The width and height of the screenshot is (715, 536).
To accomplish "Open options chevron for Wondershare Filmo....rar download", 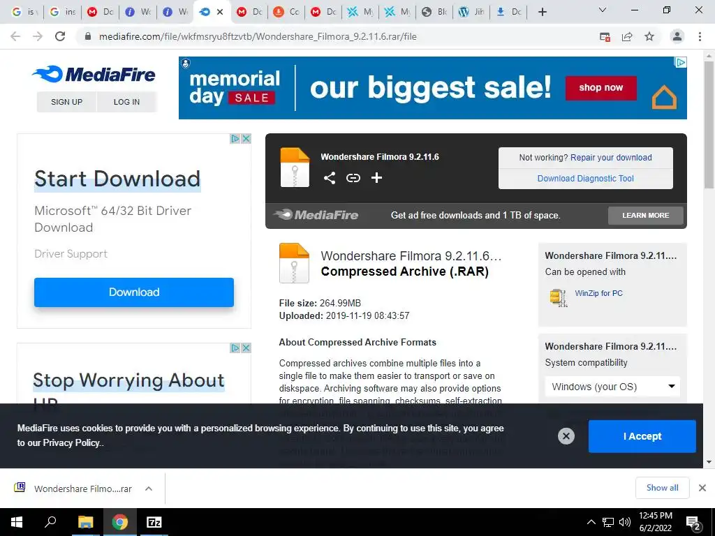I will pos(149,489).
